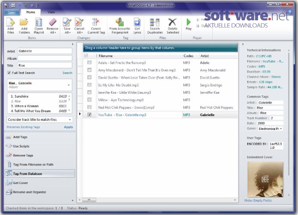Image resolution: width=298 pixels, height=215 pixels.
Task: Sort by Codec column header
Action: 191,56
